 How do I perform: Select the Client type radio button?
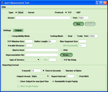pyautogui.click(x=16, y=12)
